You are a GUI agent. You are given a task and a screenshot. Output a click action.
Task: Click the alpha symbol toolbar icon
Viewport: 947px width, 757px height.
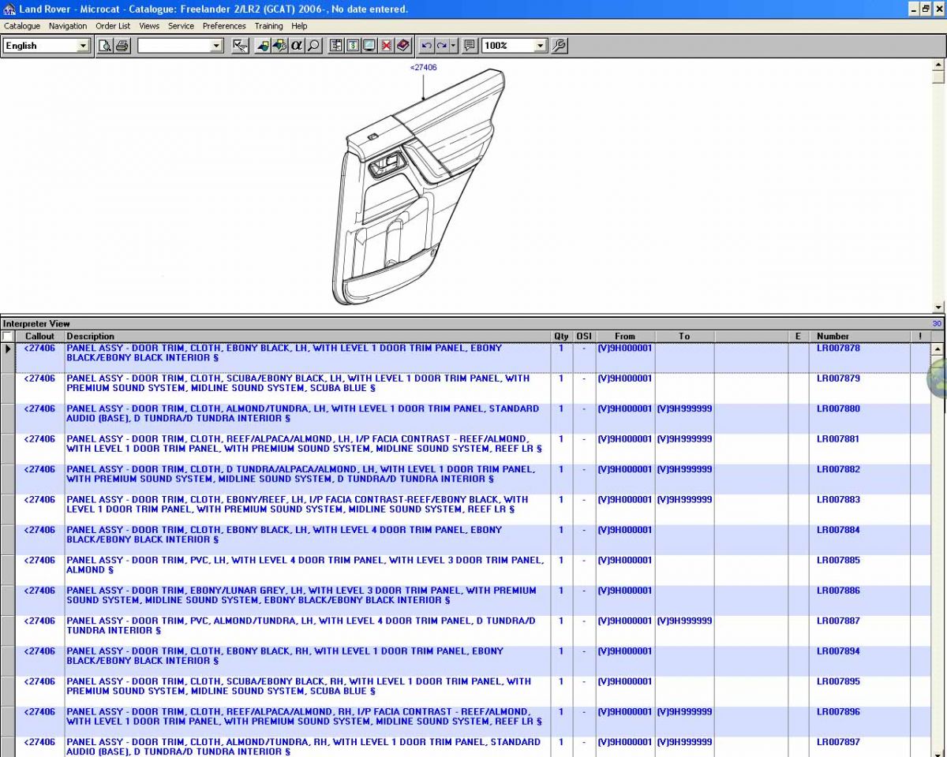pyautogui.click(x=297, y=46)
